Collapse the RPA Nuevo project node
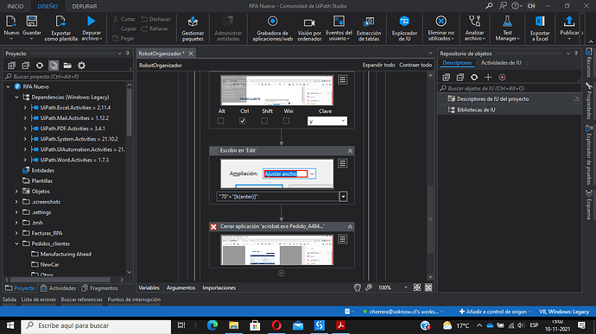The image size is (596, 334). click(8, 87)
